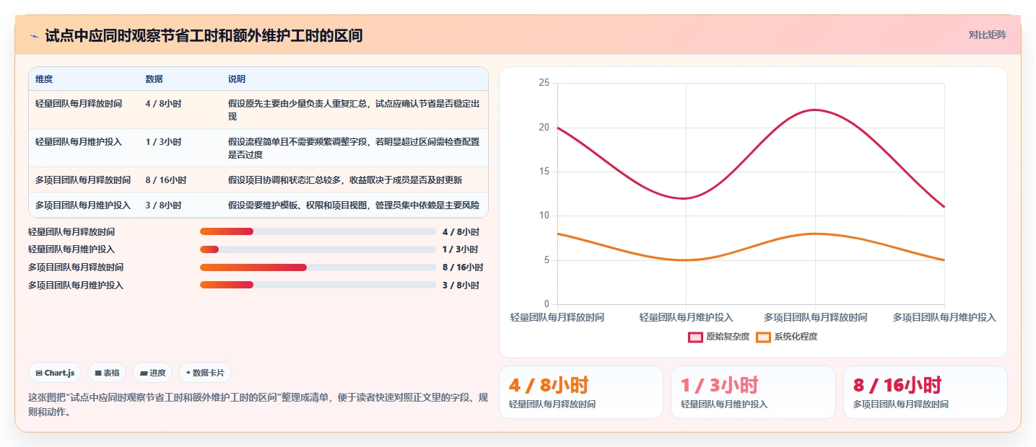
Task: Click x-axis label 多项目团队每月维护投入
Action: click(x=944, y=317)
